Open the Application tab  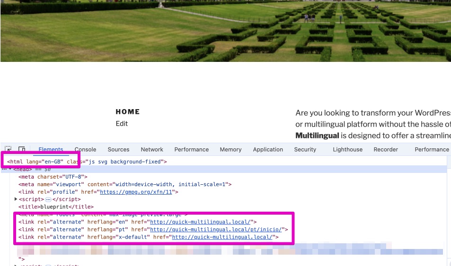pyautogui.click(x=268, y=149)
